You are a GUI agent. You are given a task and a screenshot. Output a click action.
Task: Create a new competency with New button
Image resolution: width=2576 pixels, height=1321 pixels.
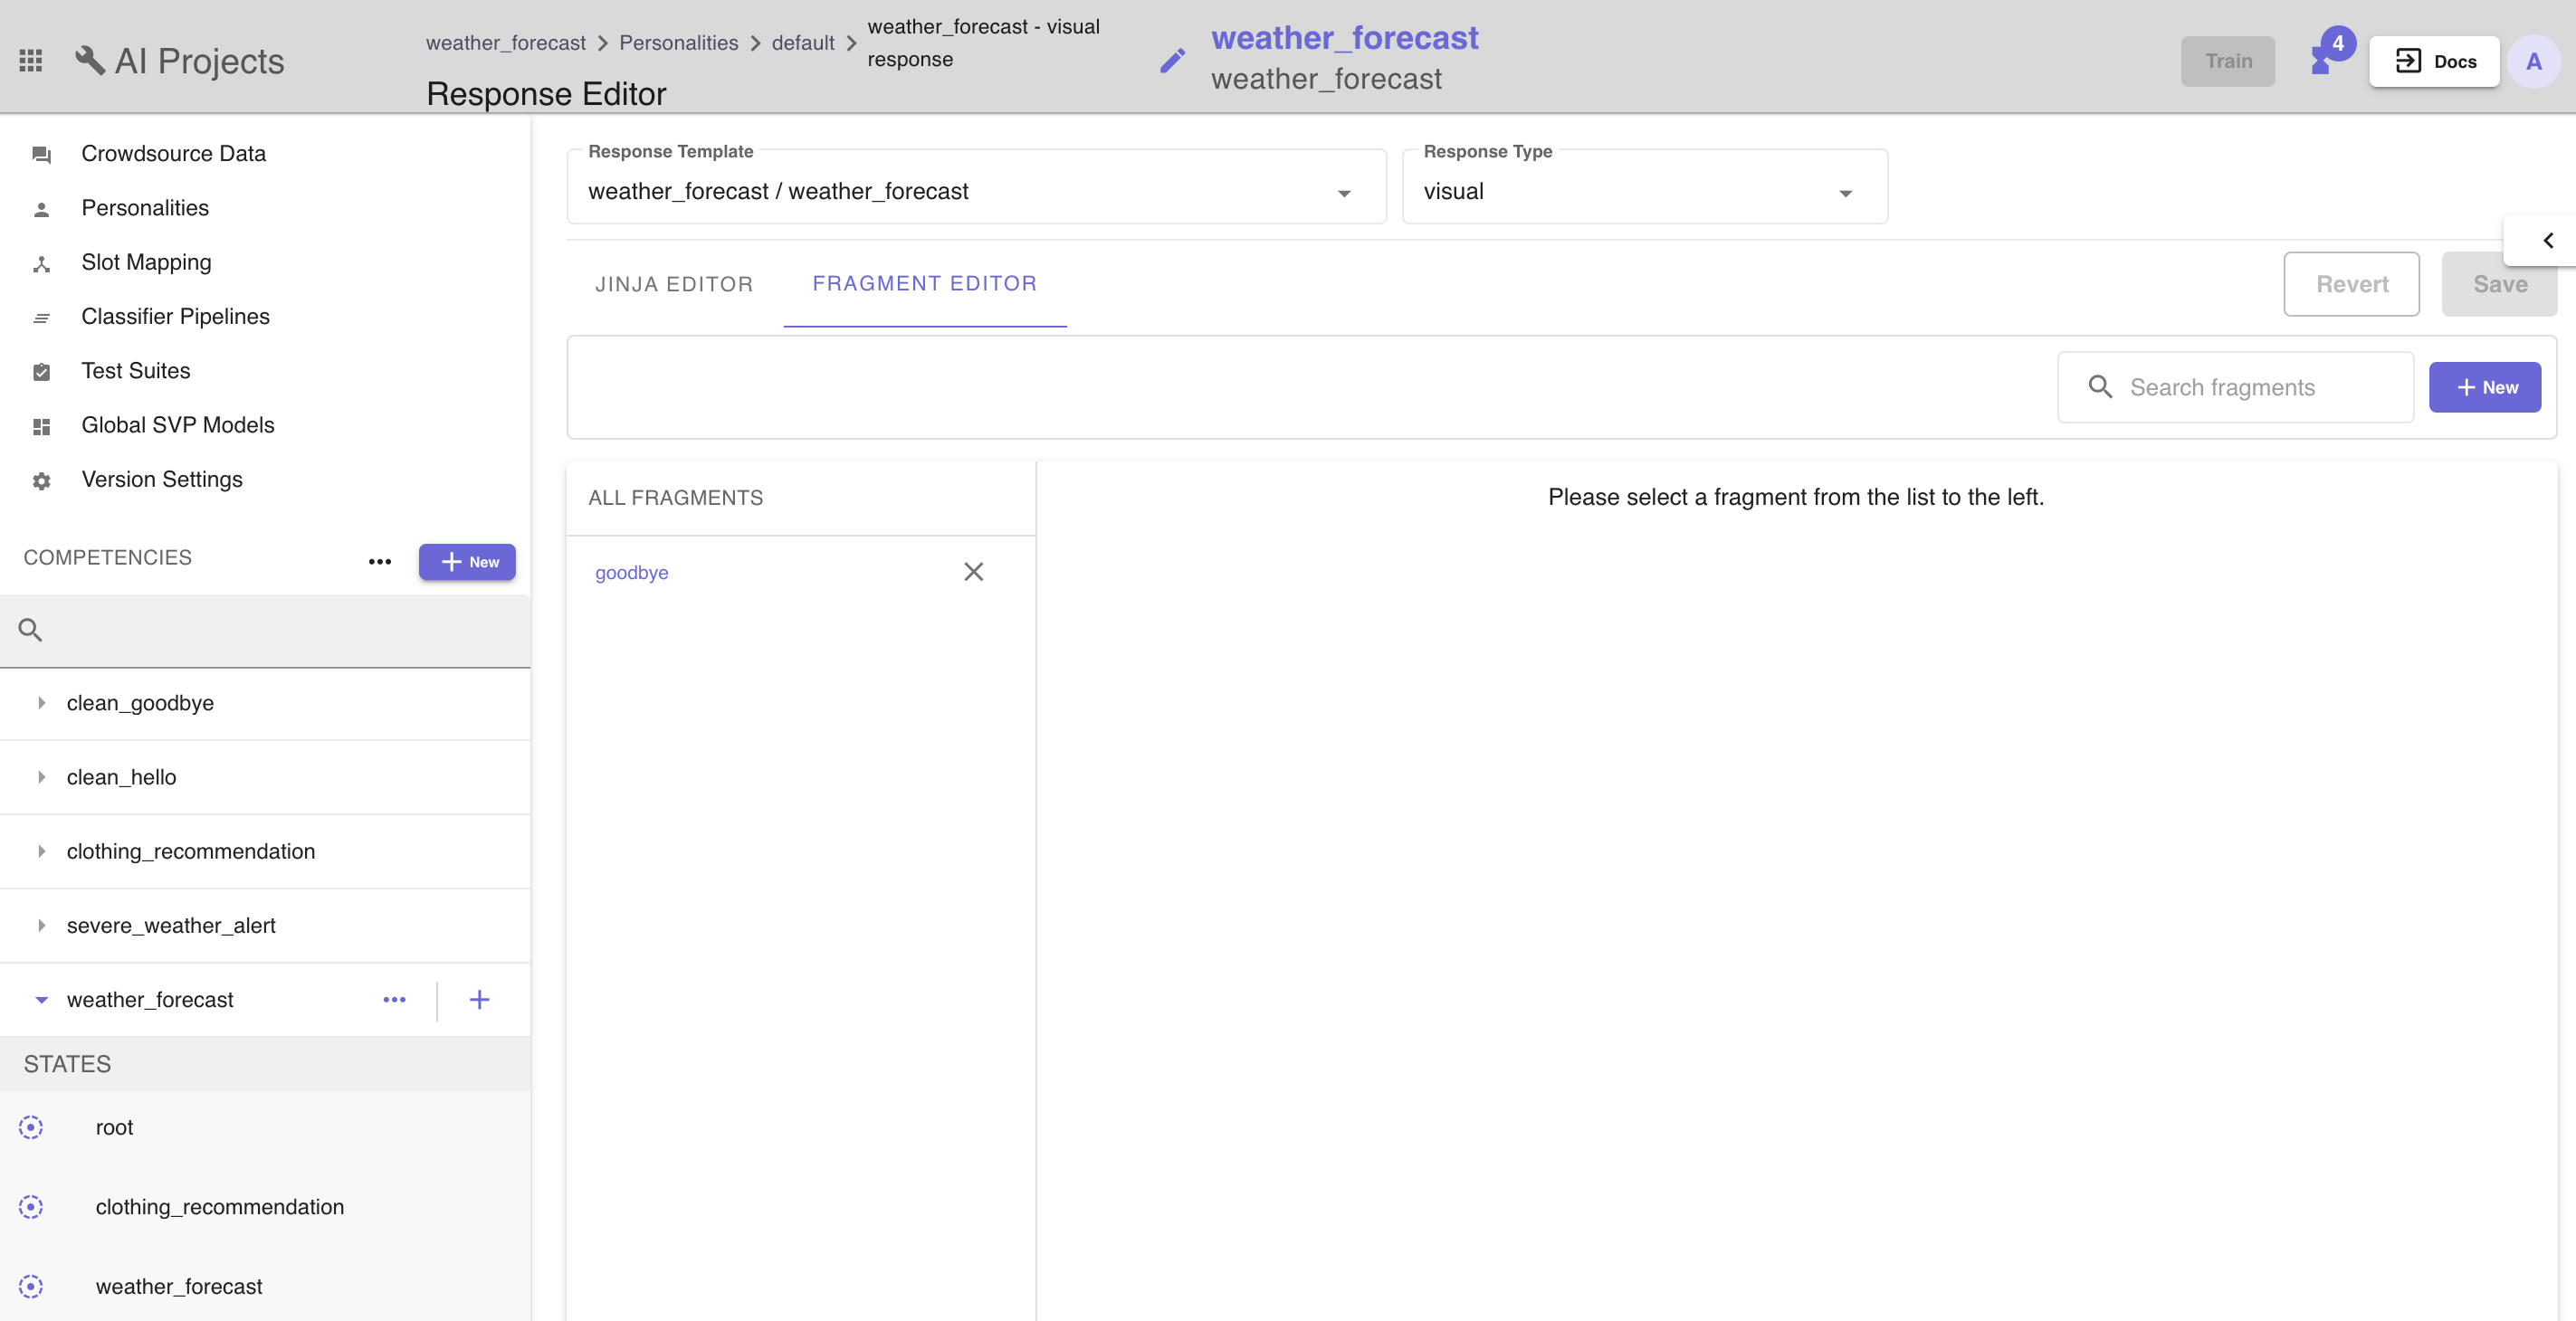point(467,562)
